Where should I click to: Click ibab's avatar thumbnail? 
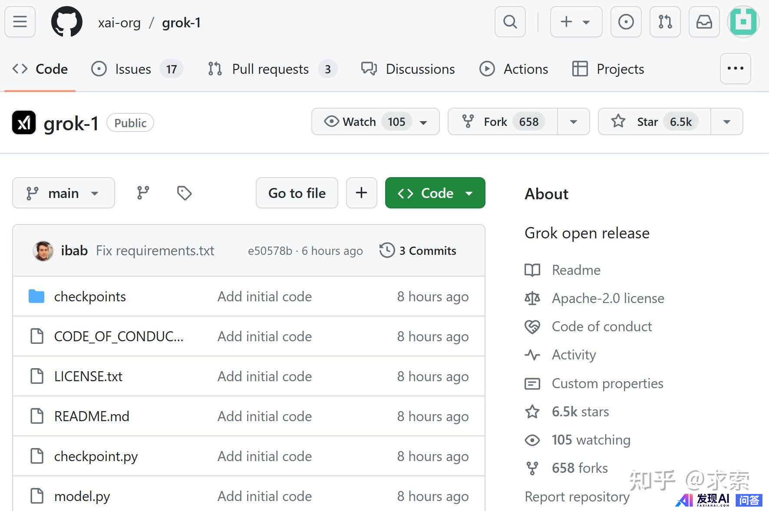coord(43,251)
